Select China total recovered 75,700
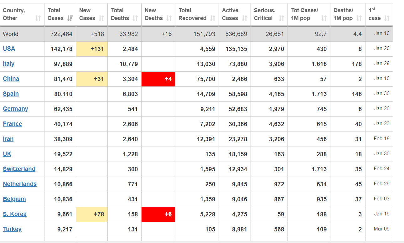The height and width of the screenshot is (243, 404). 206,79
